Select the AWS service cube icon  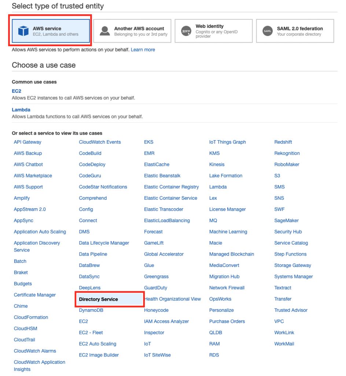click(23, 31)
